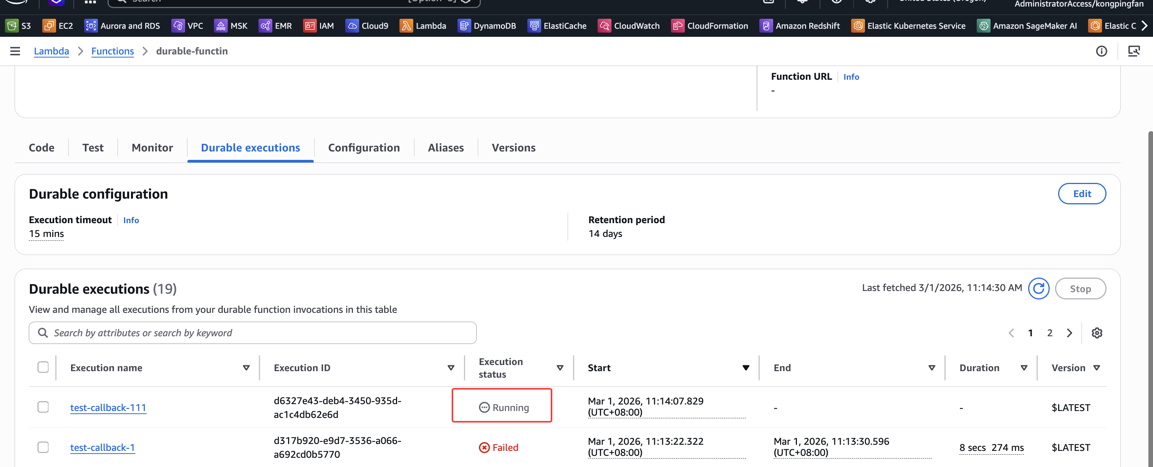Click the refresh executions icon
This screenshot has width=1153, height=467.
1039,289
